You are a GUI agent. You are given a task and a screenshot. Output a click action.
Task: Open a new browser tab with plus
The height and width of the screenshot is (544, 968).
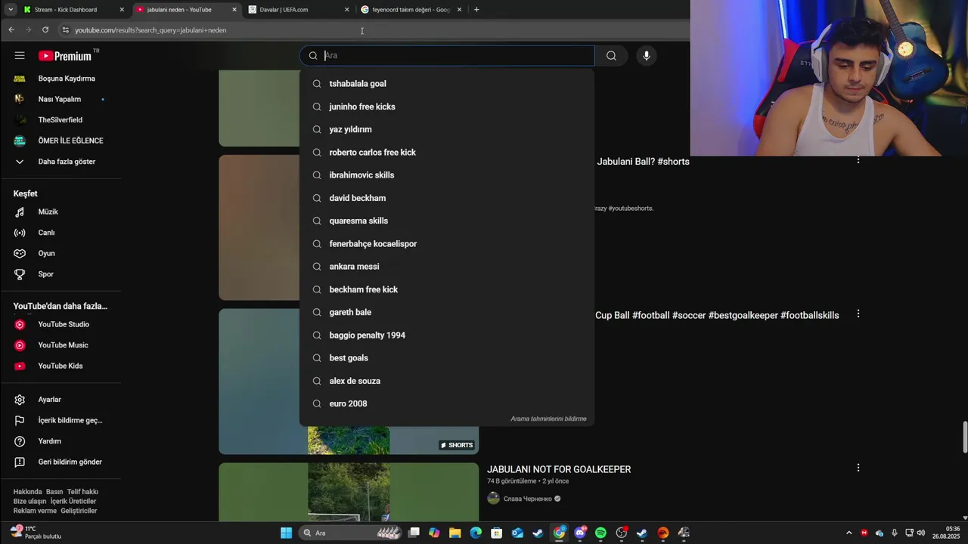476,10
